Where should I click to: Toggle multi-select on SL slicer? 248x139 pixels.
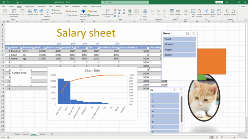[x=176, y=90]
